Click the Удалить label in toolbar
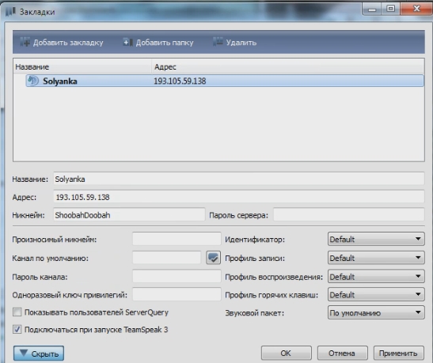433x363 pixels. (x=241, y=43)
